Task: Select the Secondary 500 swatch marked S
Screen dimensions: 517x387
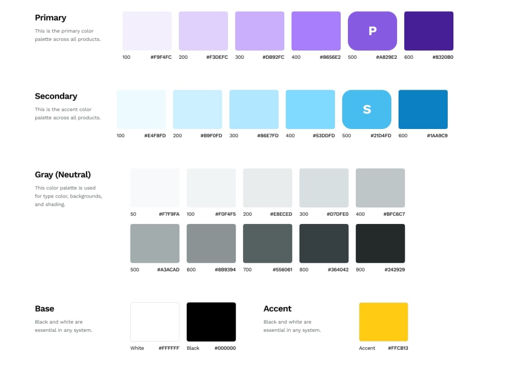Action: click(367, 109)
